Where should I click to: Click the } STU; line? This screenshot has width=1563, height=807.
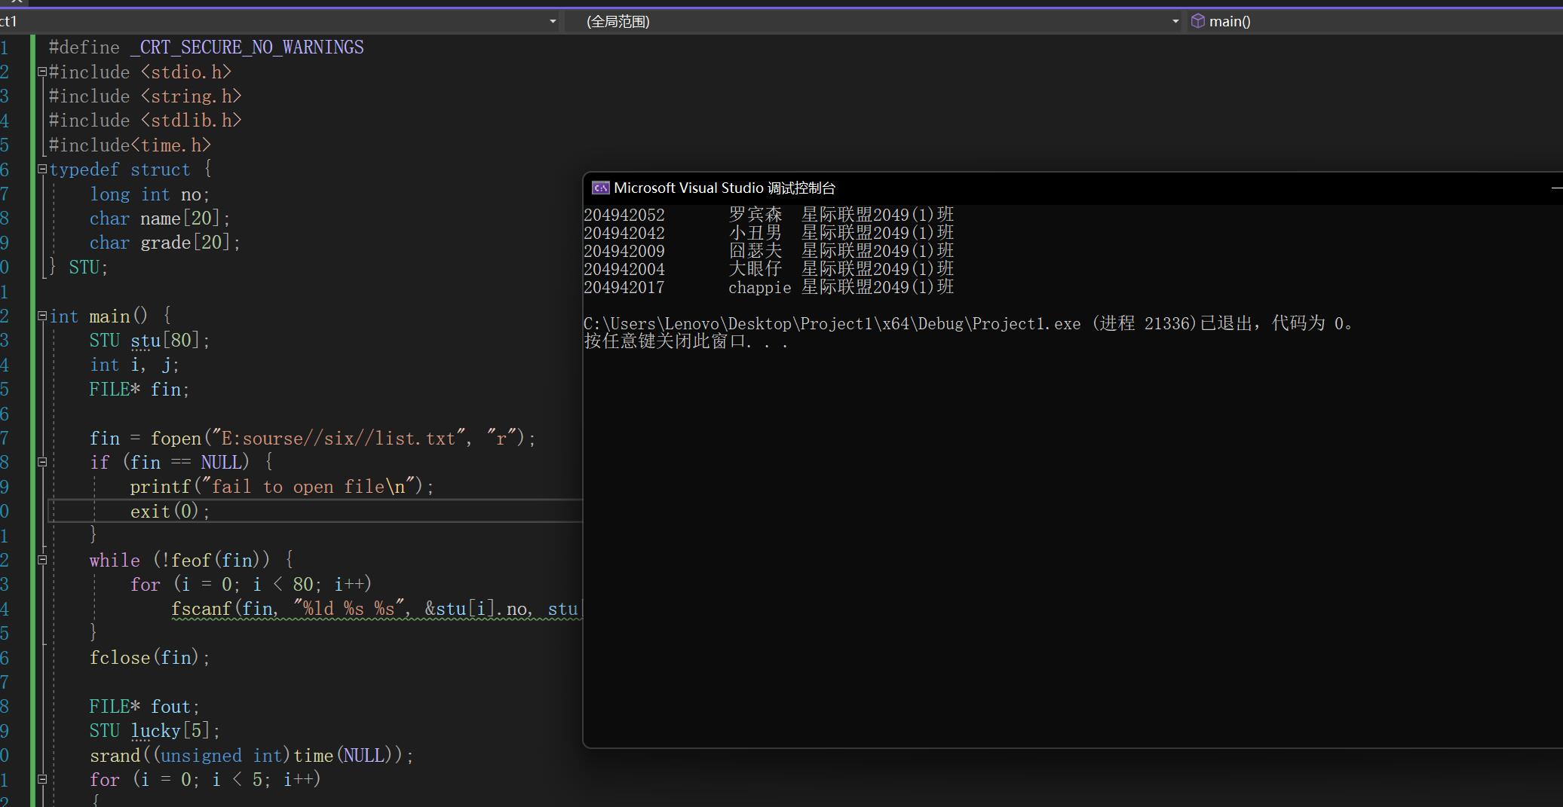tap(79, 267)
